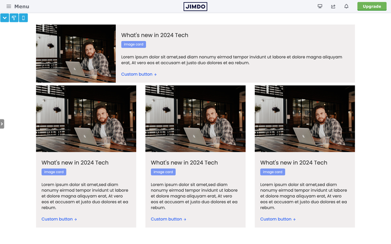Open the notifications bell
The width and height of the screenshot is (391, 244).
coord(346,6)
